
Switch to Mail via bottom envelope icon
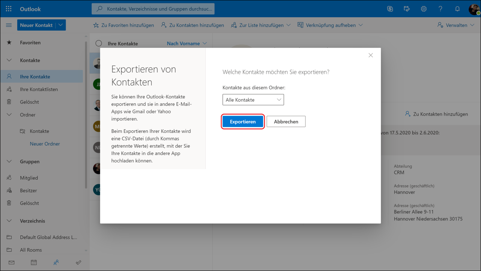pyautogui.click(x=11, y=263)
